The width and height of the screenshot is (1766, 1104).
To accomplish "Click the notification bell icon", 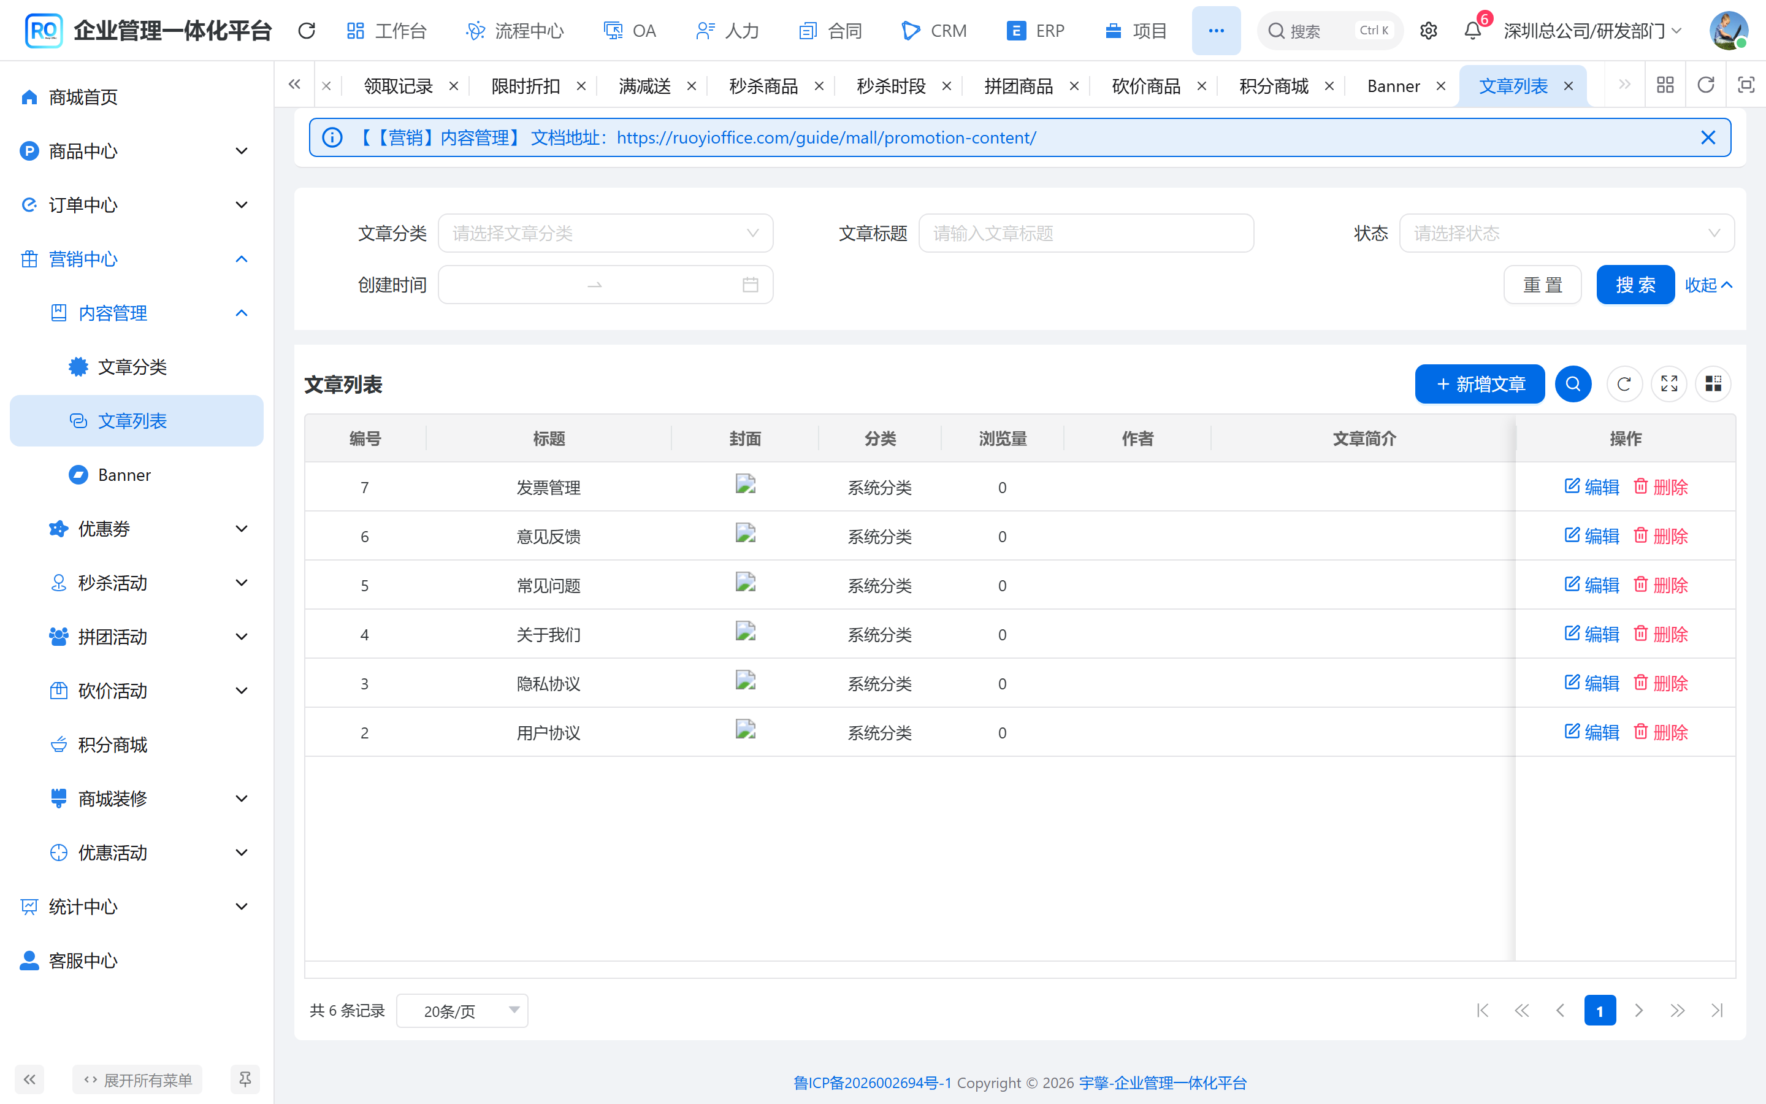I will (x=1473, y=31).
